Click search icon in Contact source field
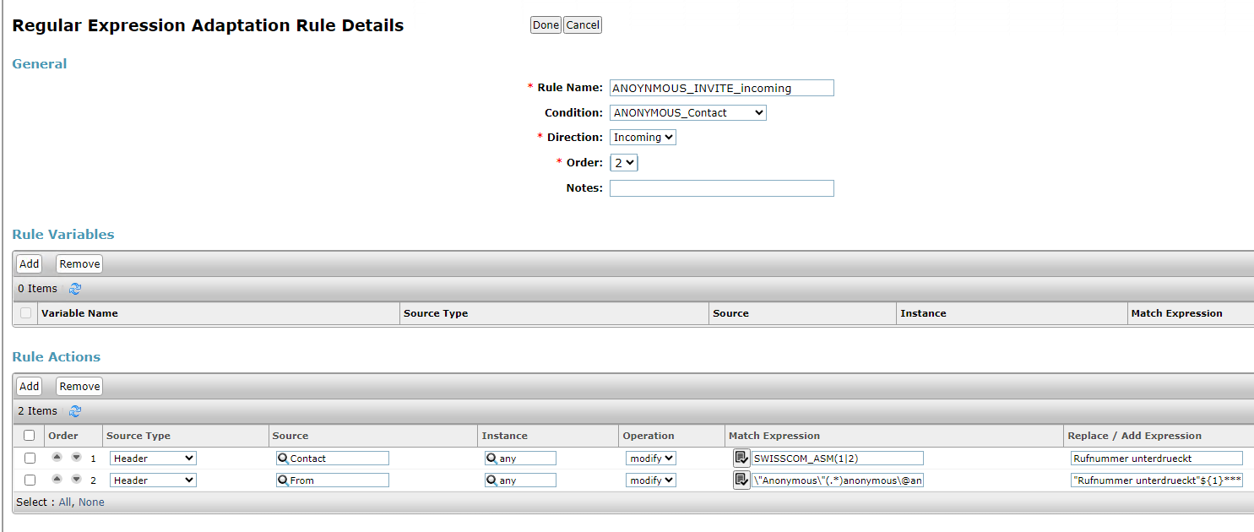The width and height of the screenshot is (1254, 532). click(x=283, y=459)
